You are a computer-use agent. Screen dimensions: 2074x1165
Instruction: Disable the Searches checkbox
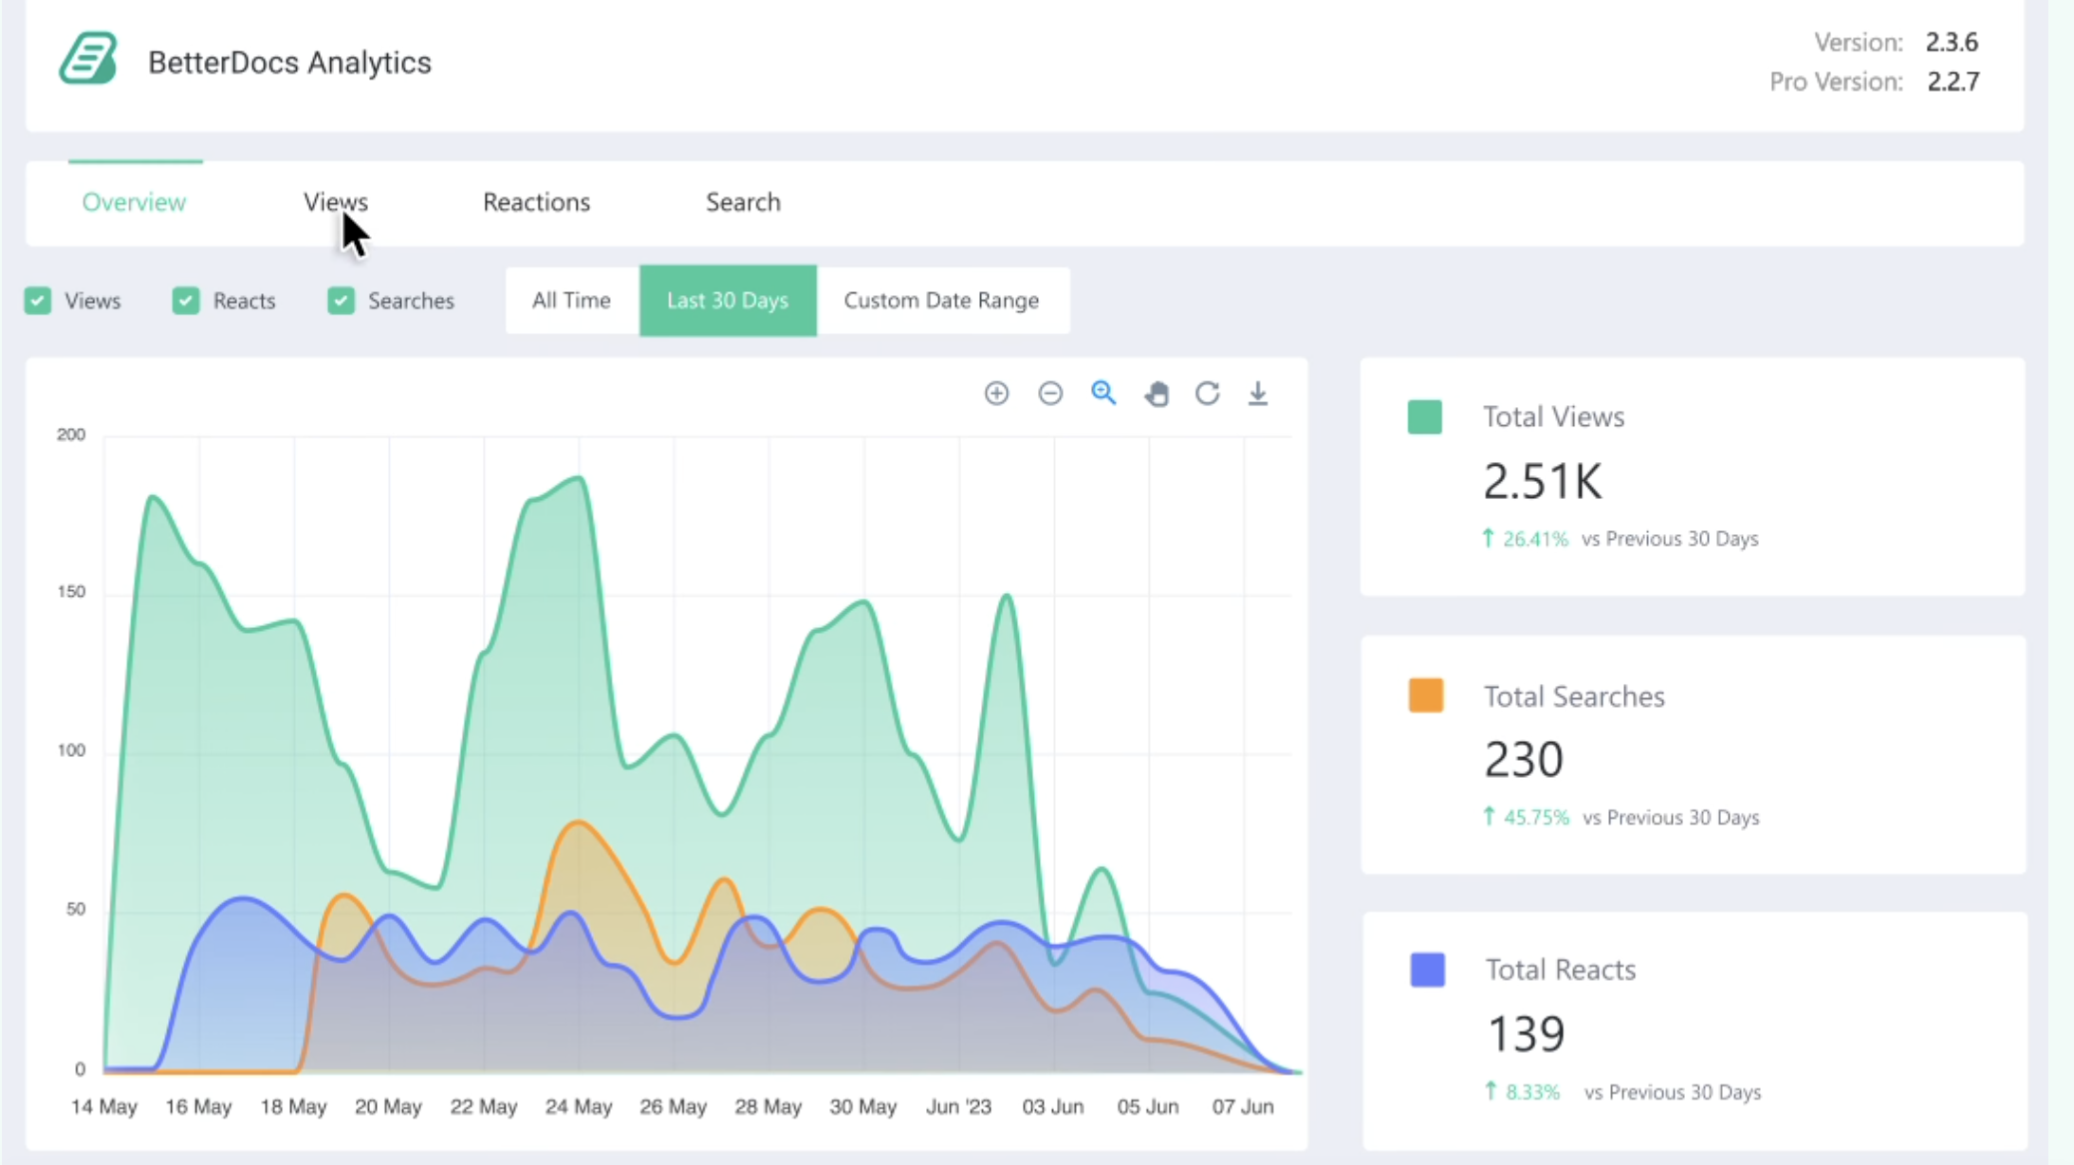[342, 301]
